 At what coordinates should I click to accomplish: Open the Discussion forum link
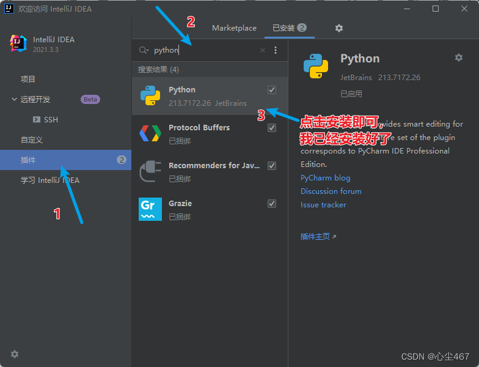tap(331, 191)
